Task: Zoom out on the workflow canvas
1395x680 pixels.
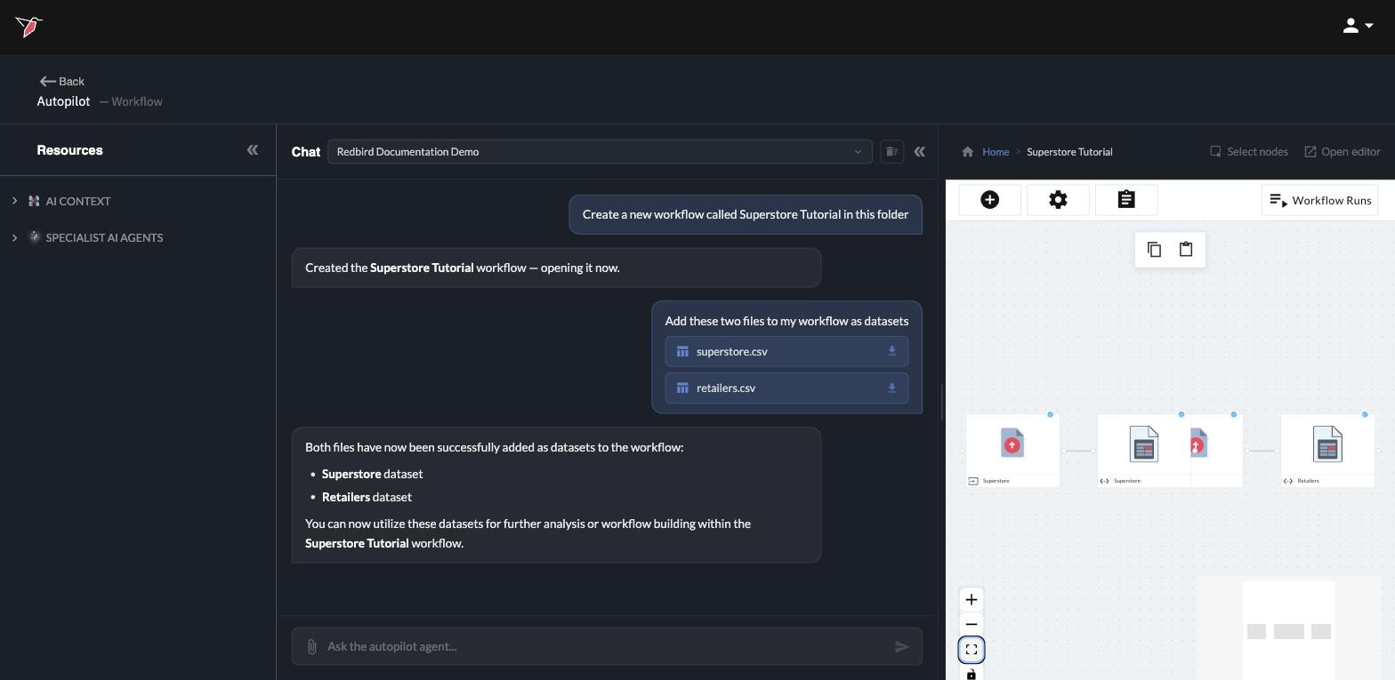Action: (971, 624)
